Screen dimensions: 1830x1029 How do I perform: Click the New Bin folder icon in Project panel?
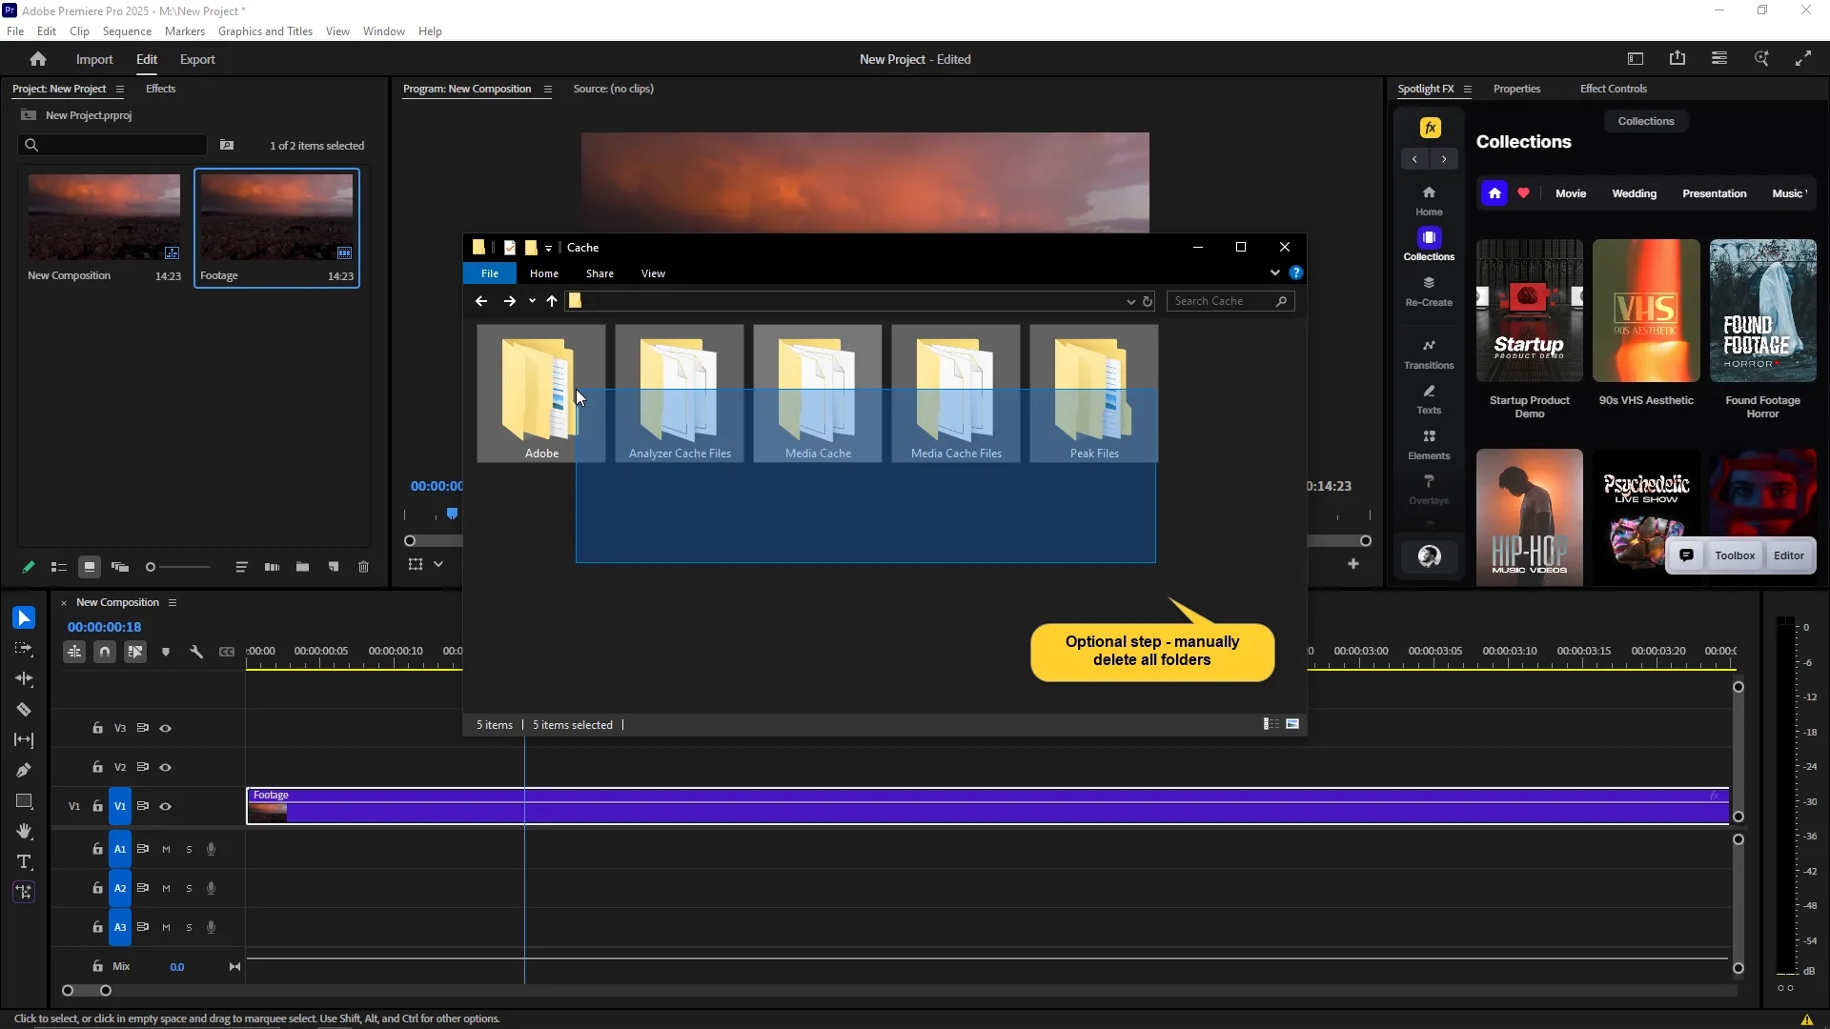[x=302, y=567]
